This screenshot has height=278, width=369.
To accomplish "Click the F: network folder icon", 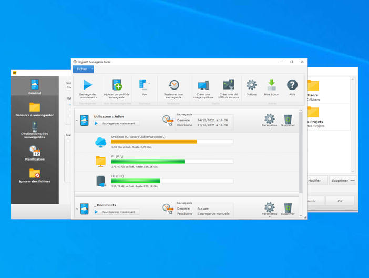I will click(x=101, y=162).
